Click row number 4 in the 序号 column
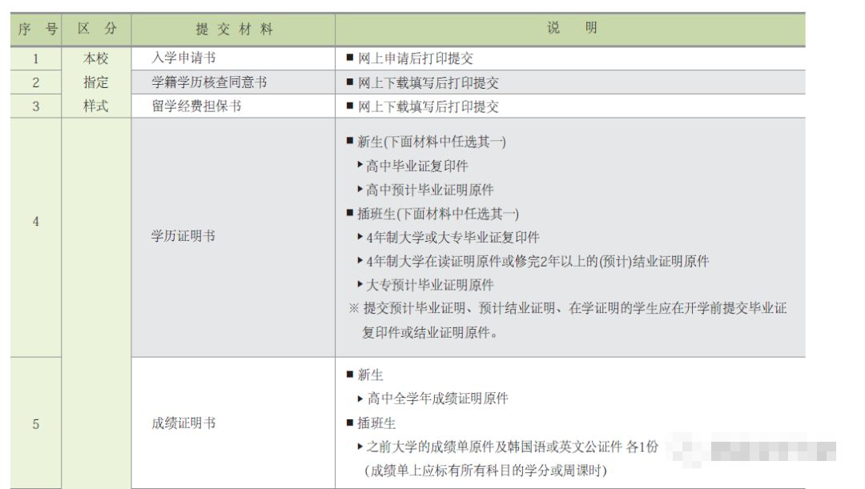 pyautogui.click(x=35, y=222)
